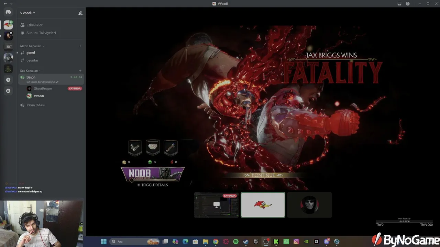440x247 pixels.
Task: Go back with the title bar arrow
Action: click(x=5, y=4)
